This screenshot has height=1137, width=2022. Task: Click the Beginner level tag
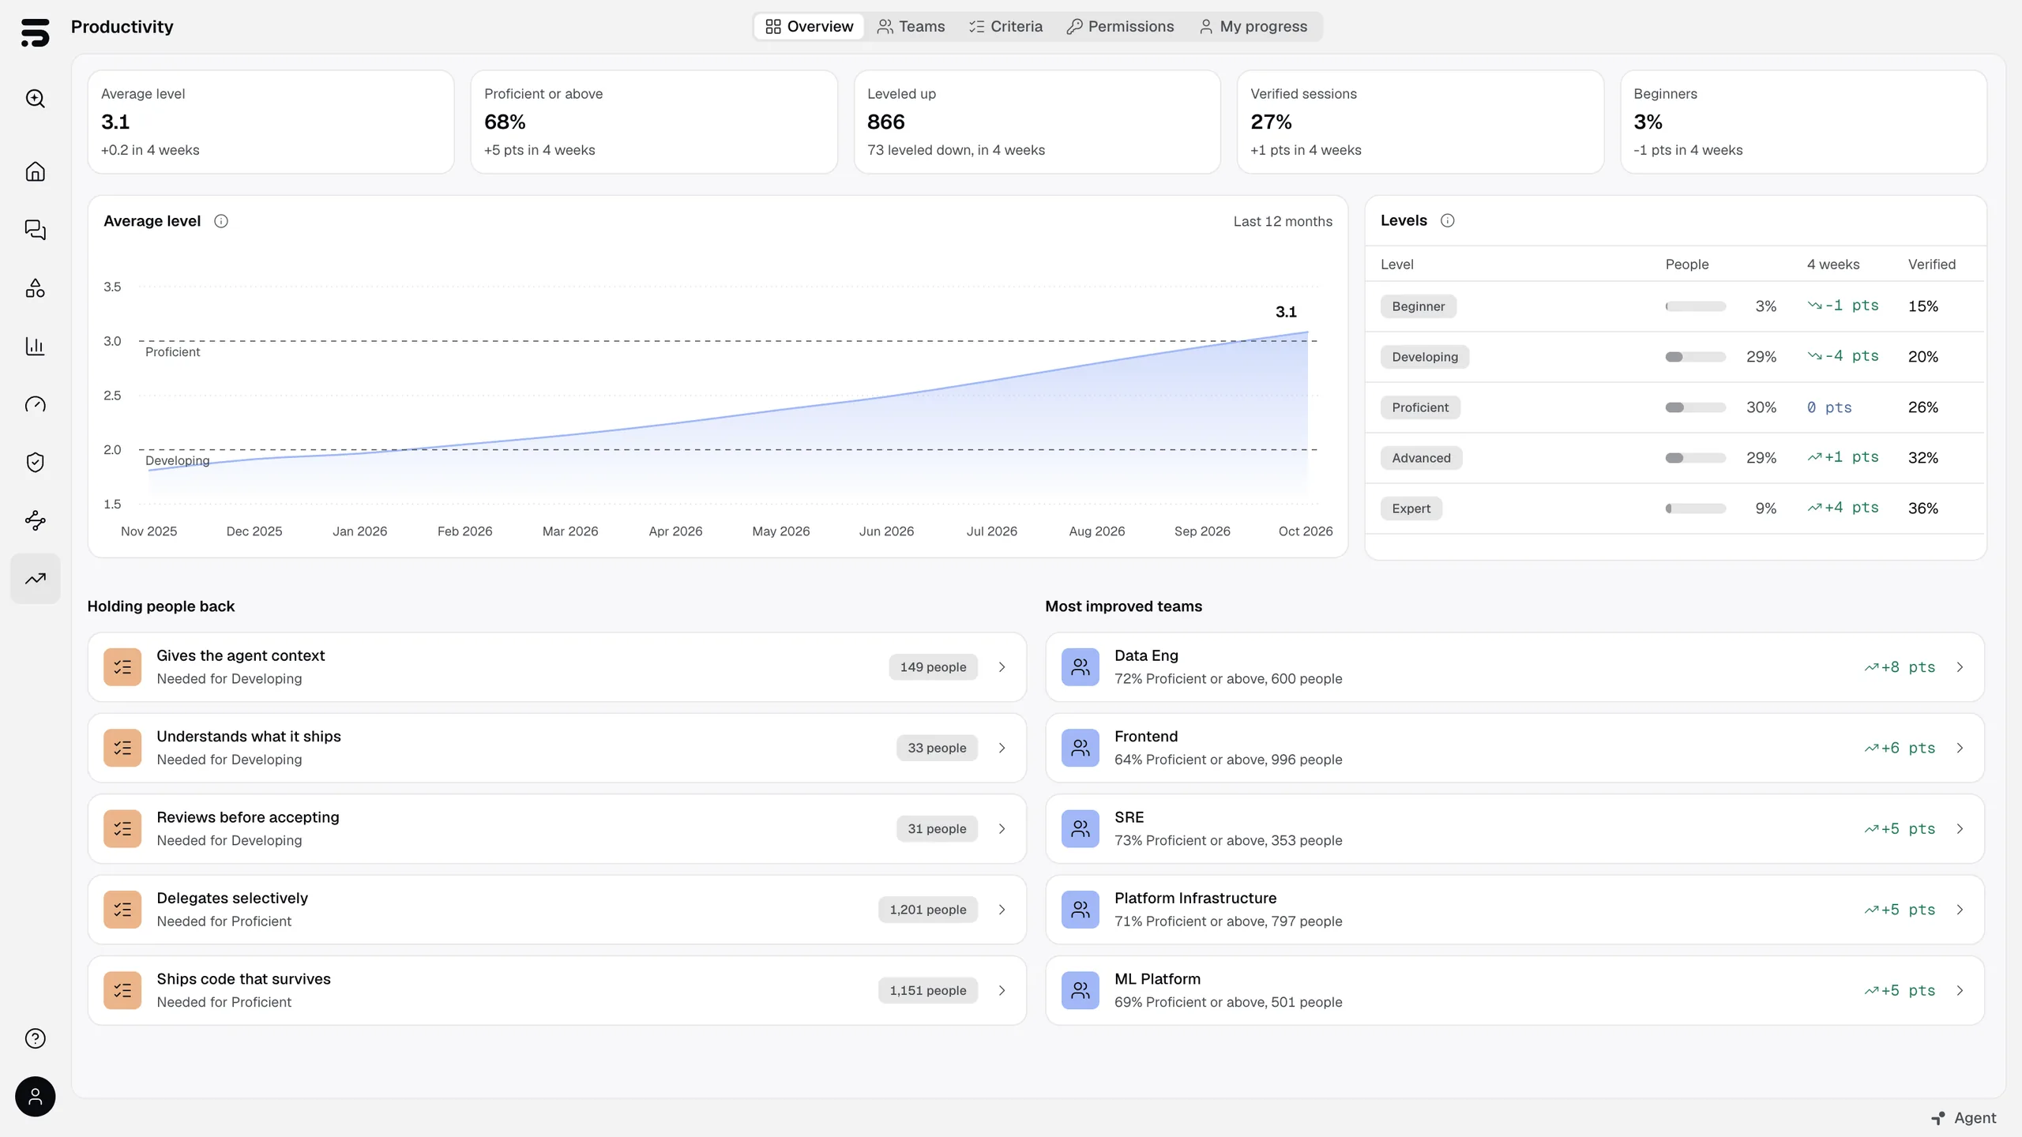pos(1418,306)
